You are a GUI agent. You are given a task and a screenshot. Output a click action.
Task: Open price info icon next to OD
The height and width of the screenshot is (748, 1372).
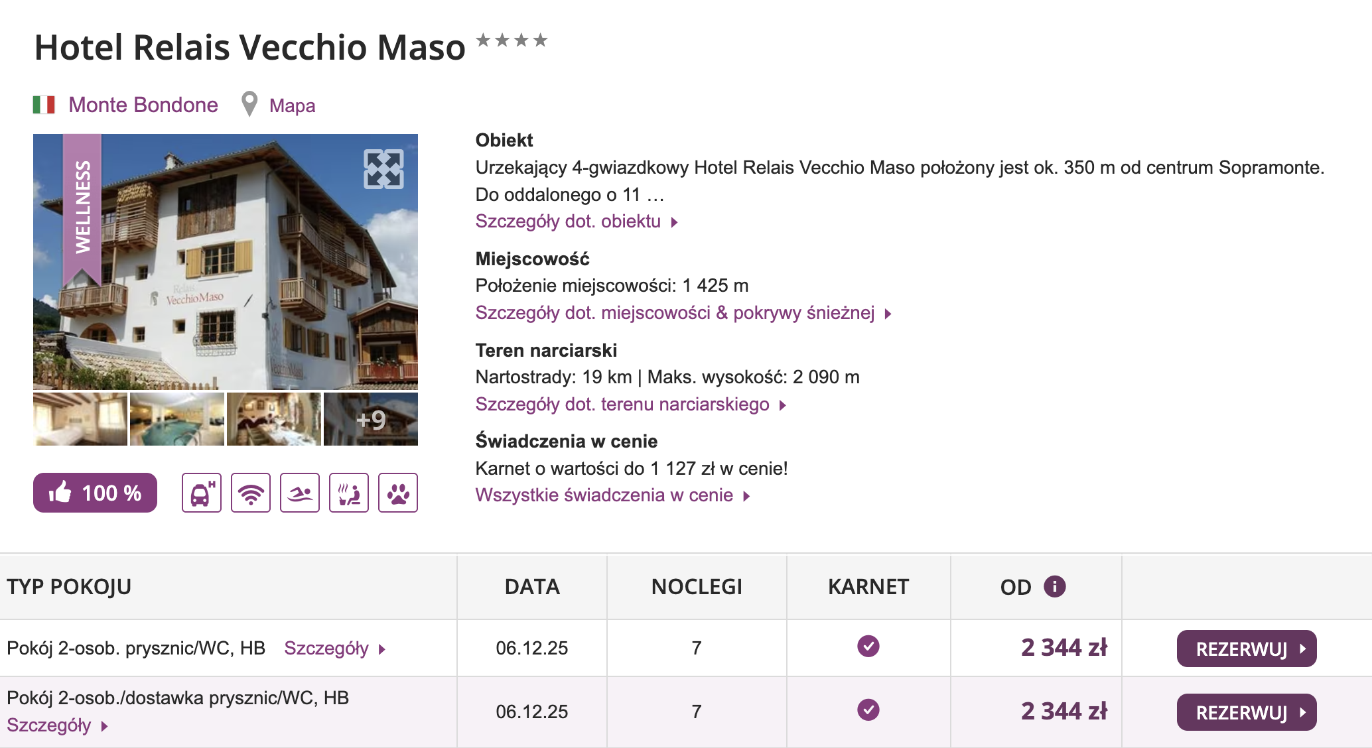pos(1054,586)
